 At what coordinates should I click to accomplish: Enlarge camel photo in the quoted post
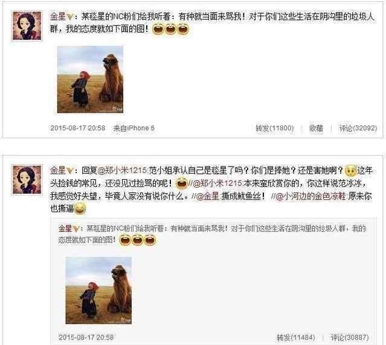(98, 290)
